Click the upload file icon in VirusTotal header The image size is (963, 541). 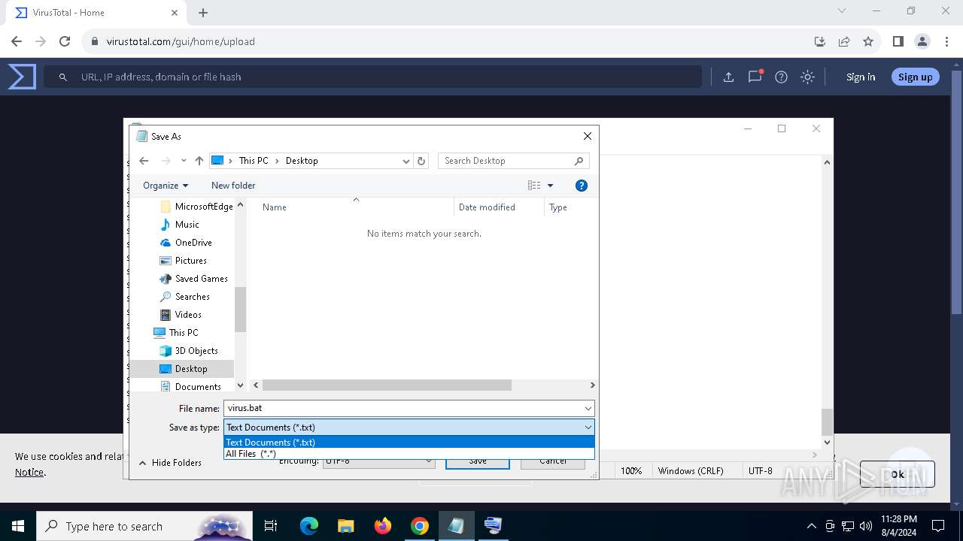point(728,77)
